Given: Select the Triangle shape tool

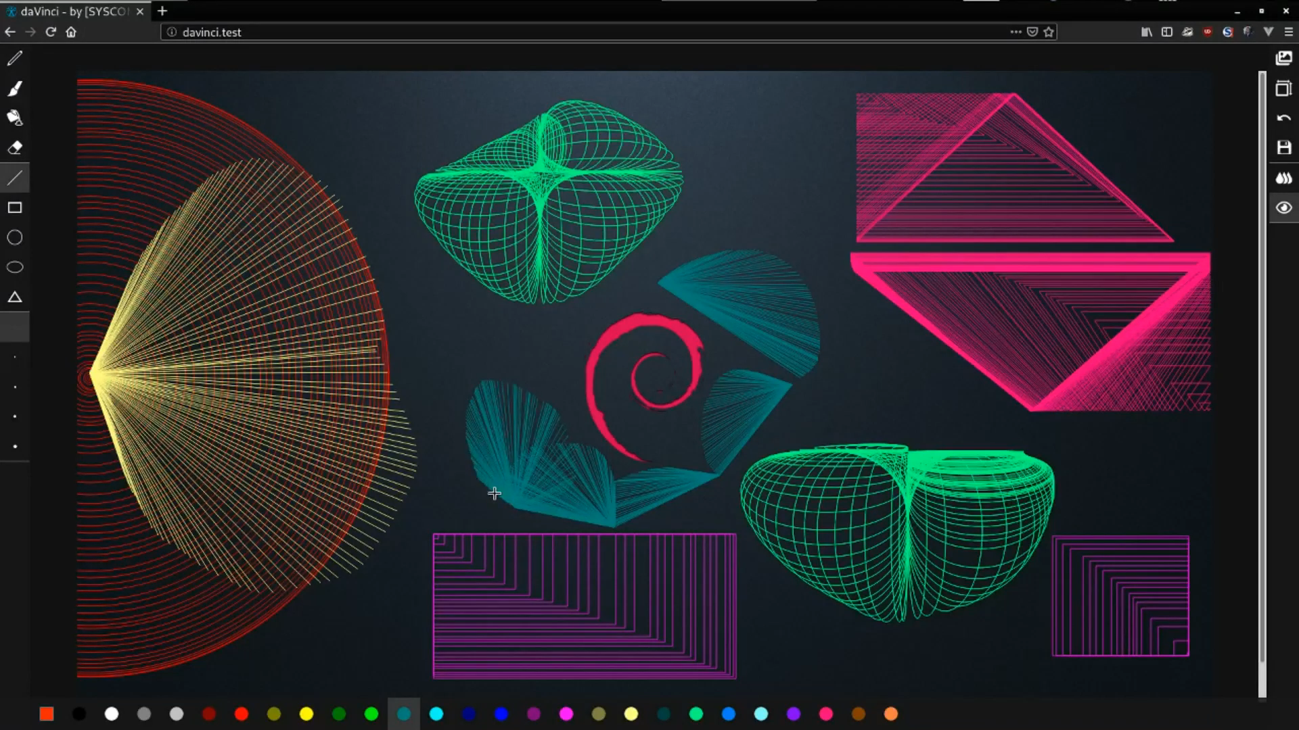Looking at the screenshot, I should [14, 297].
